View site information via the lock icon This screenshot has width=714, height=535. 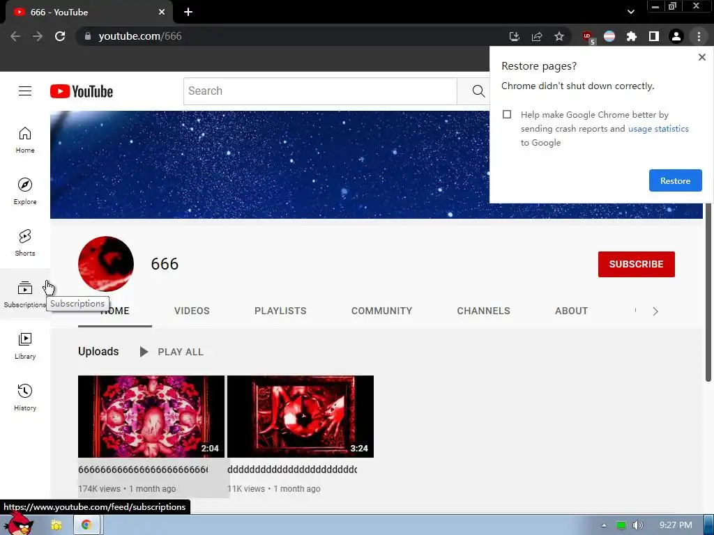(88, 36)
